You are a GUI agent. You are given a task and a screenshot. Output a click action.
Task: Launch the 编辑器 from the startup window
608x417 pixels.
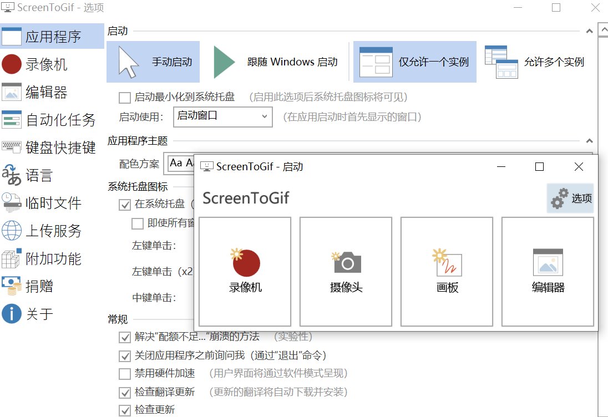coord(548,272)
